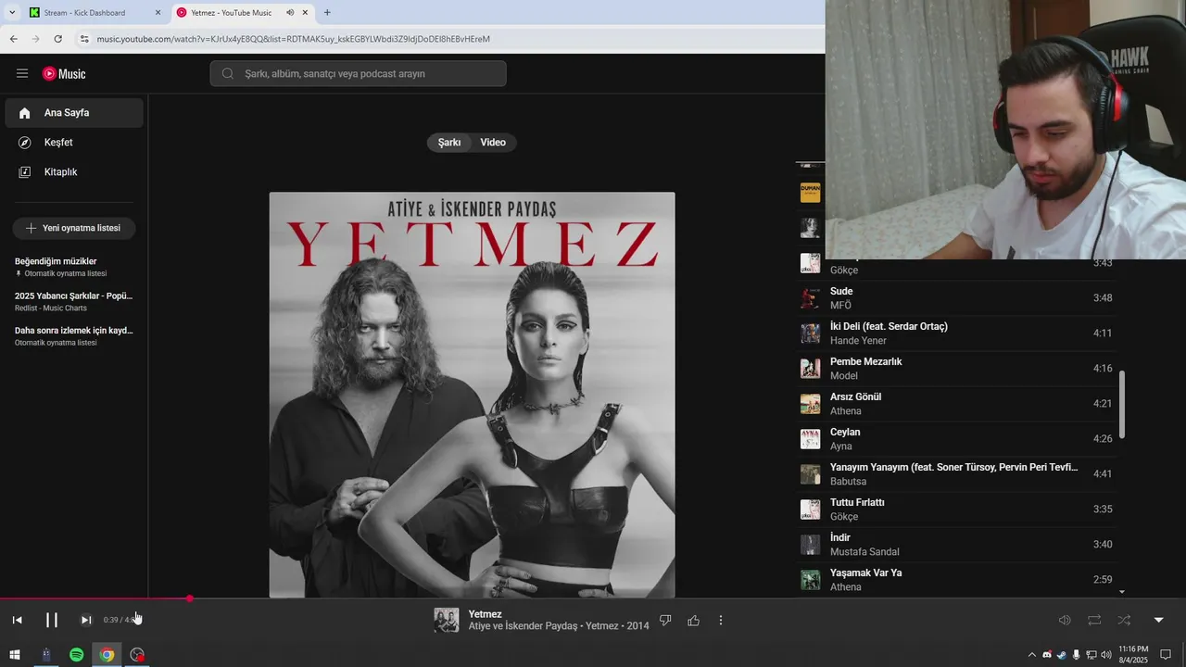Play İki Deli by Hande Yener
The width and height of the screenshot is (1186, 667).
[956, 333]
